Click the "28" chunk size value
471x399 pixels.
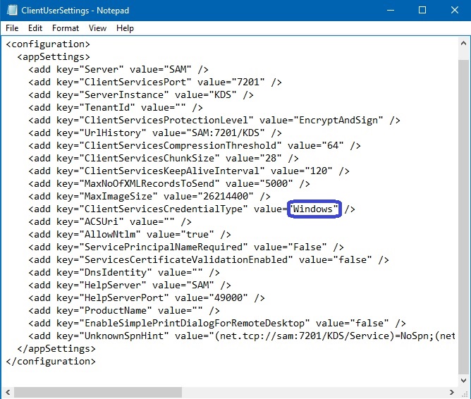coord(271,158)
